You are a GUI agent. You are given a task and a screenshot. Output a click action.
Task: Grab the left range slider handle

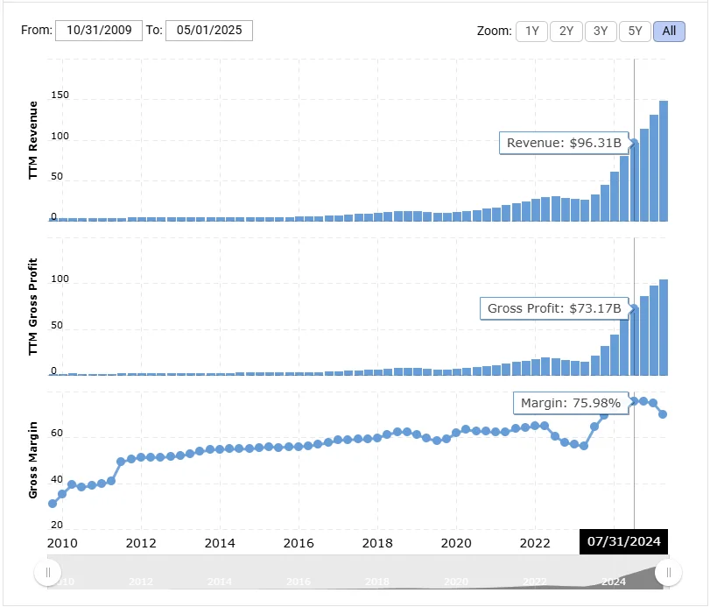pos(47,573)
